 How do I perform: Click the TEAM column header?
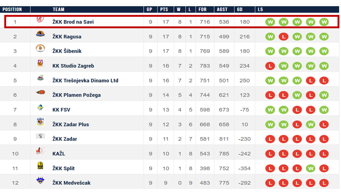59,9
